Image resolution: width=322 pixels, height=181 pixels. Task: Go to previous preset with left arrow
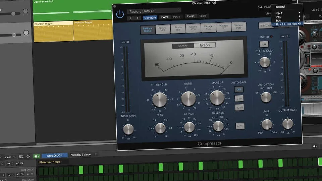(130, 18)
